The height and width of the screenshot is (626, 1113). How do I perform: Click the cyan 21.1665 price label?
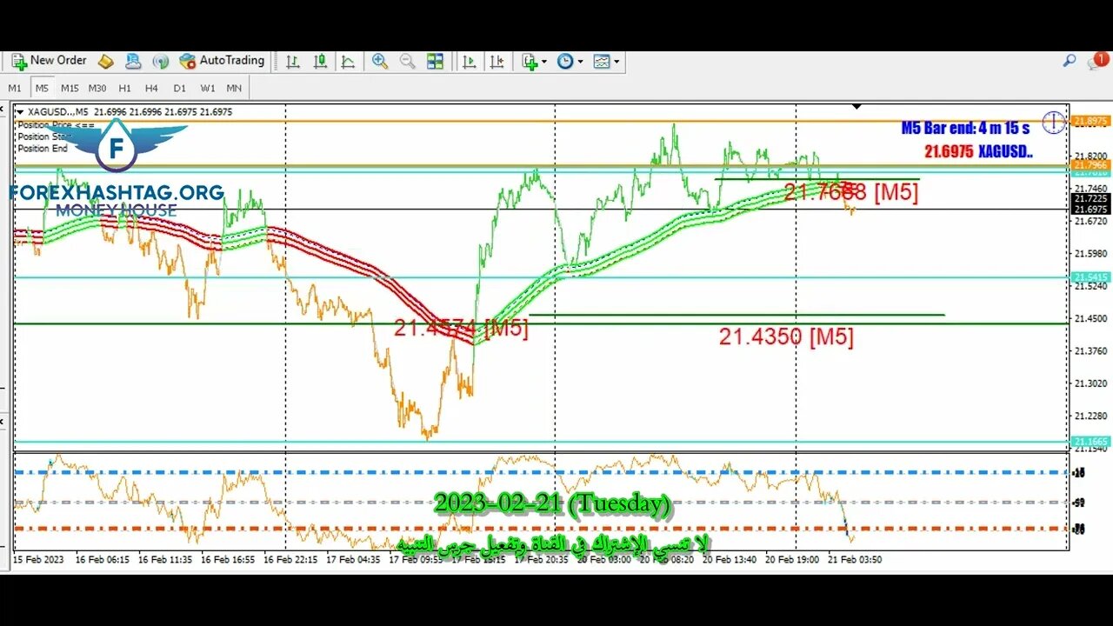tap(1090, 442)
